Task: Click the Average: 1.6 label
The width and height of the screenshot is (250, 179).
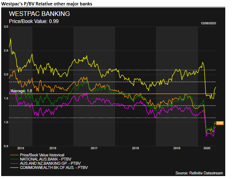Action: 21,91
